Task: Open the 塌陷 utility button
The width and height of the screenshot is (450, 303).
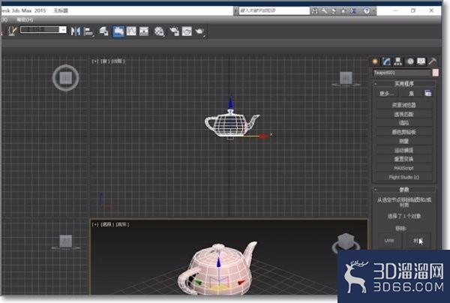Action: pyautogui.click(x=404, y=123)
